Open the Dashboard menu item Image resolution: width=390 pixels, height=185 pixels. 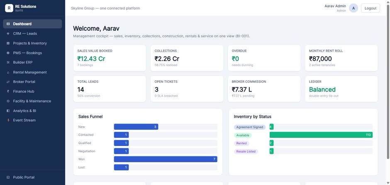click(x=32, y=24)
